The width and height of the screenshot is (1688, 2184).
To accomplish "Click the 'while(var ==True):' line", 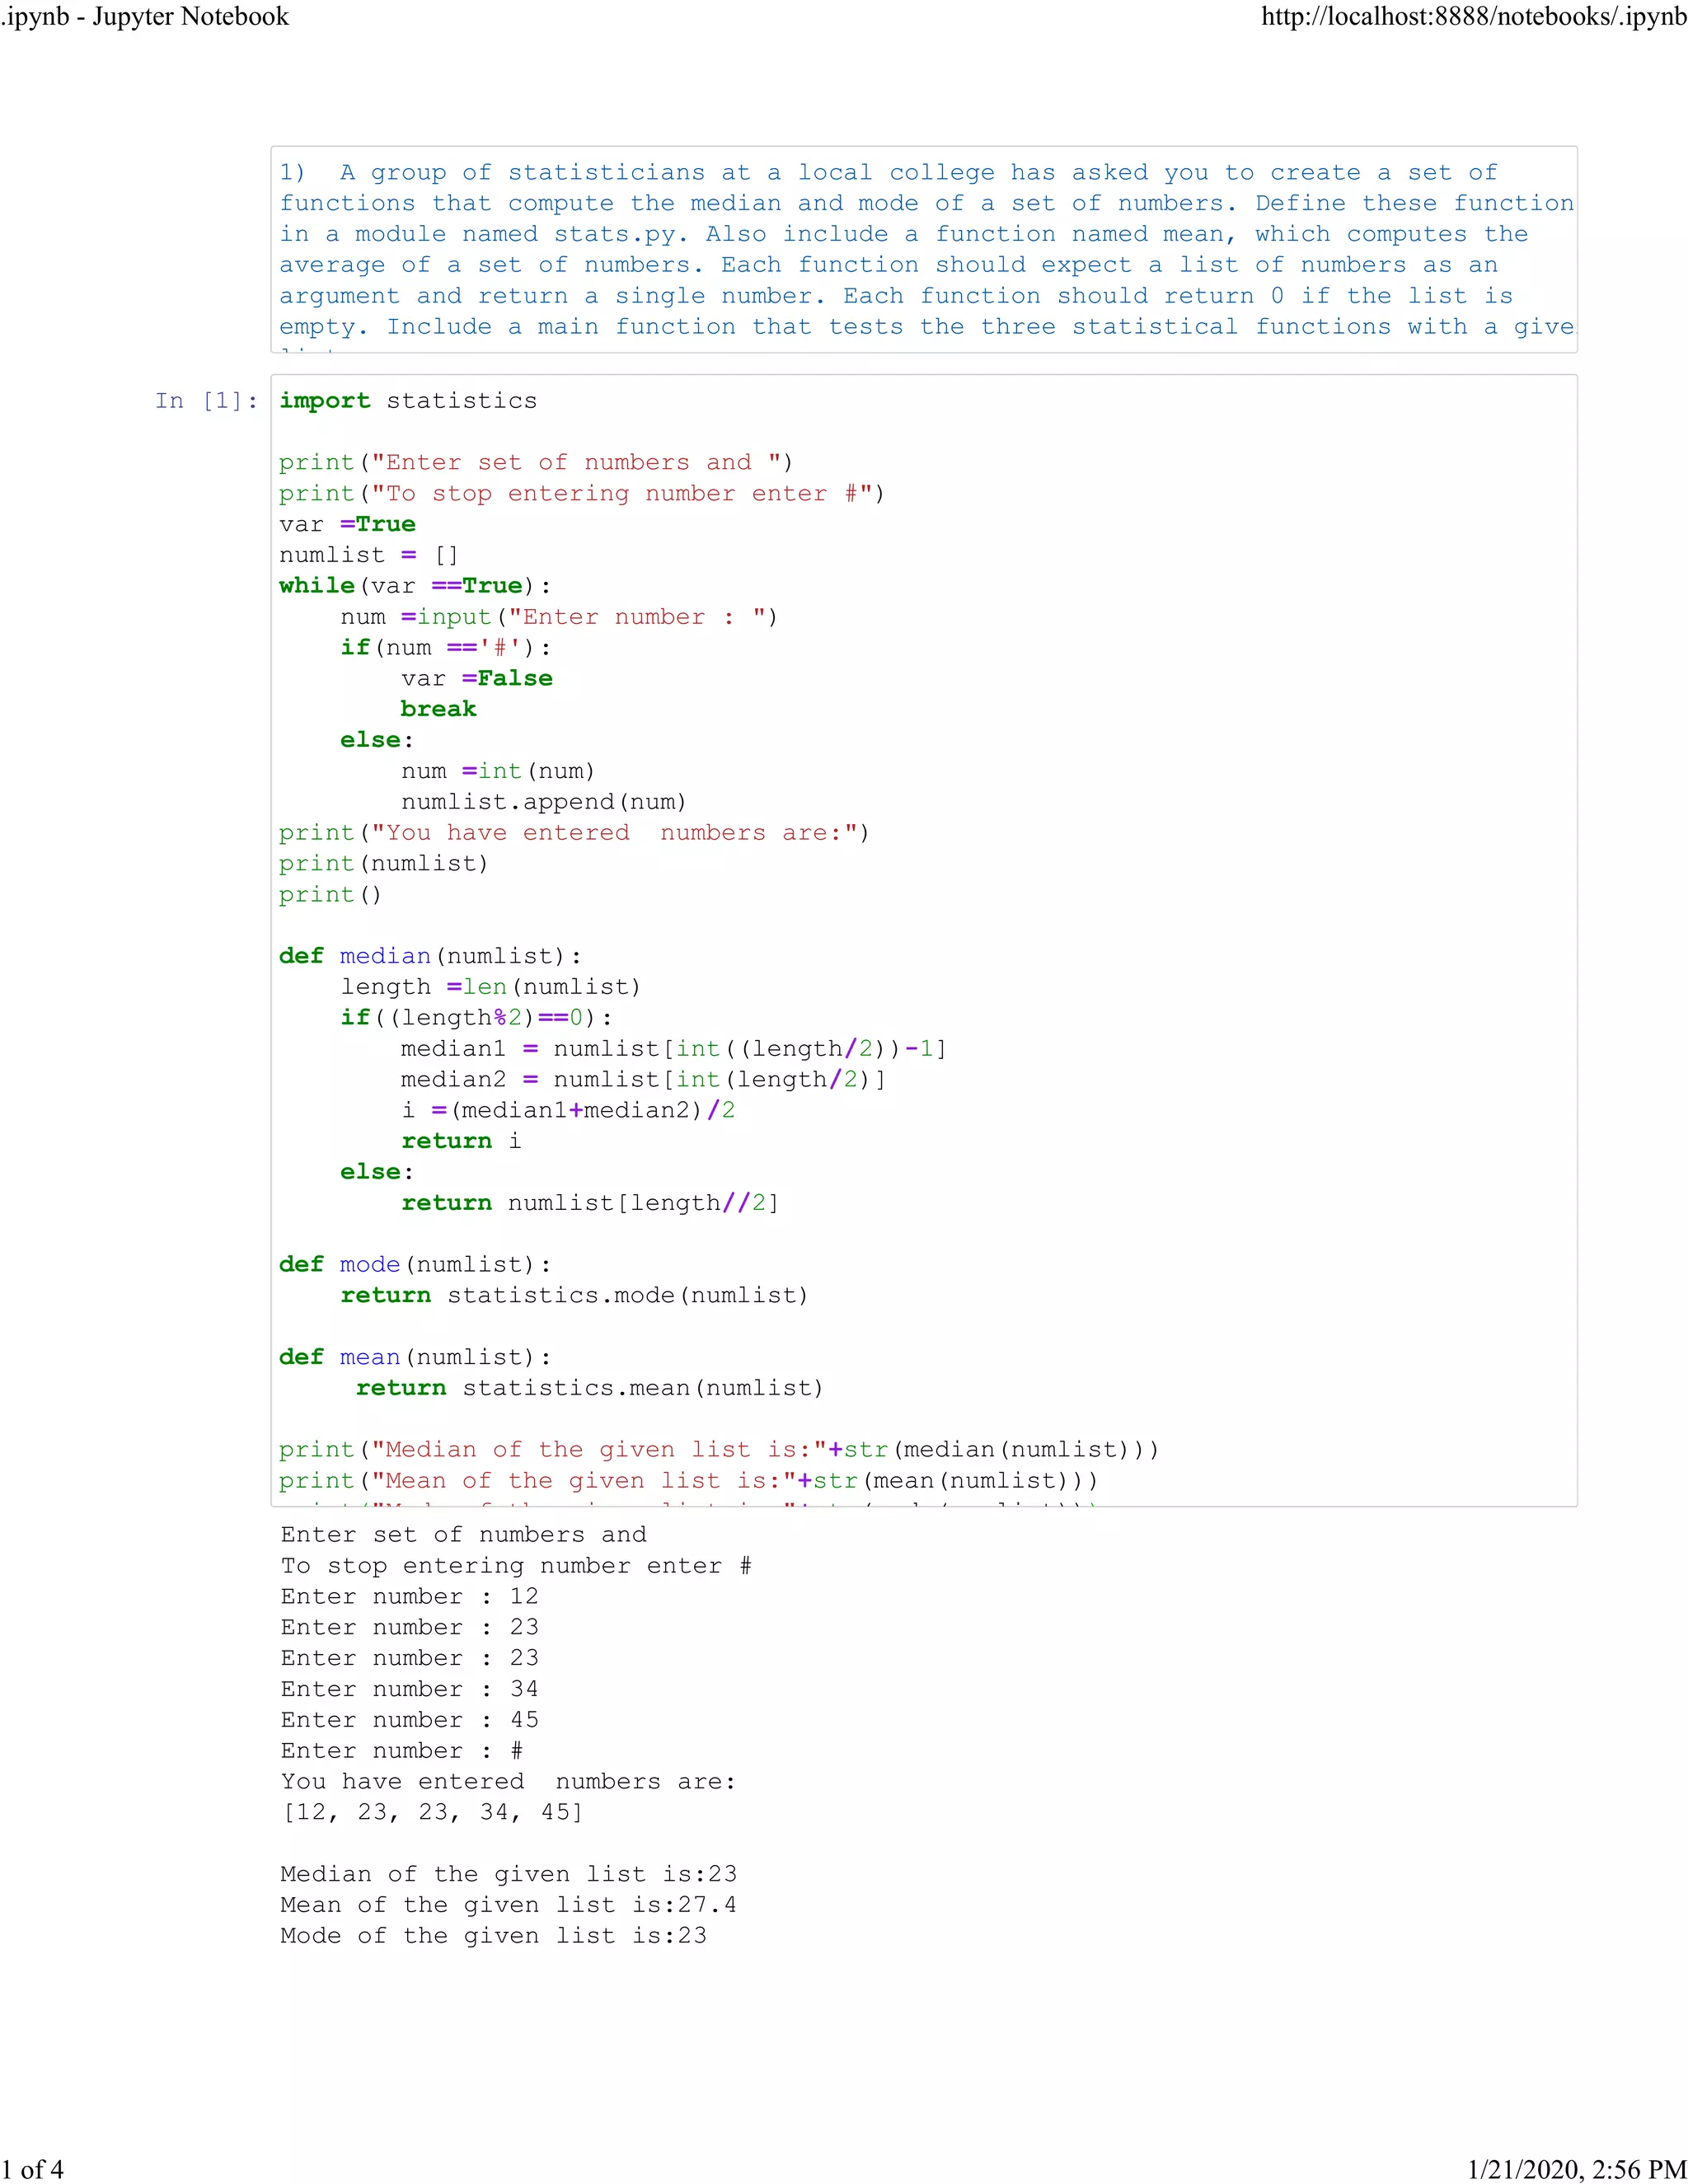I will [414, 586].
